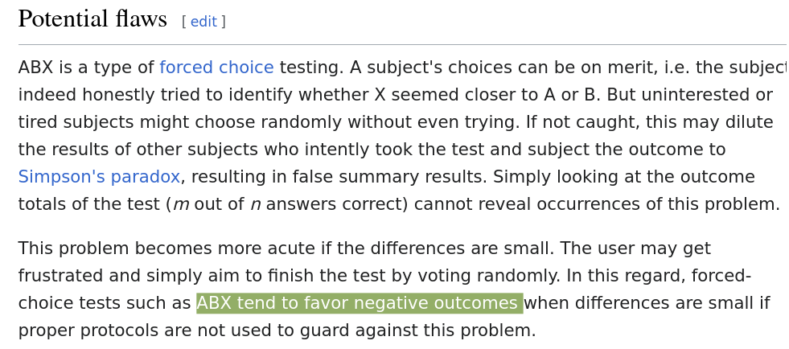Viewport: 789px width, 349px height.
Task: Click the opening bracket before edit
Action: [x=184, y=22]
